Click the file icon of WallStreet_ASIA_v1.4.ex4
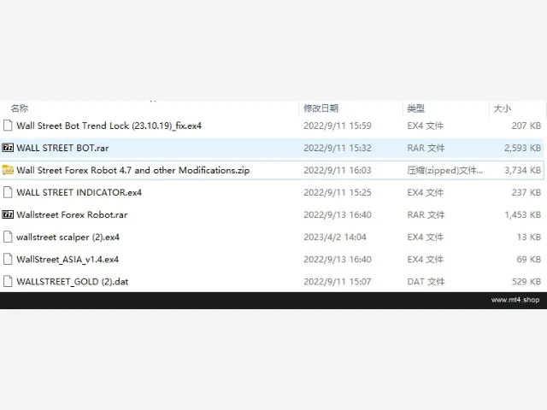Viewport: 547px width, 410px height. 8,260
